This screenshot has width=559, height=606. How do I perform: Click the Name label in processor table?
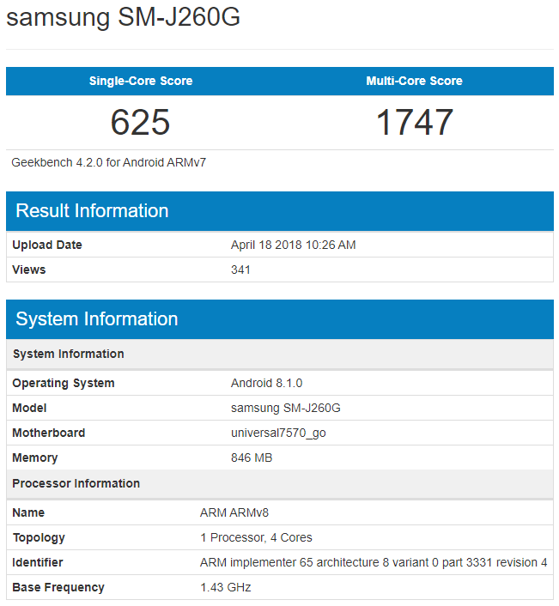click(28, 512)
